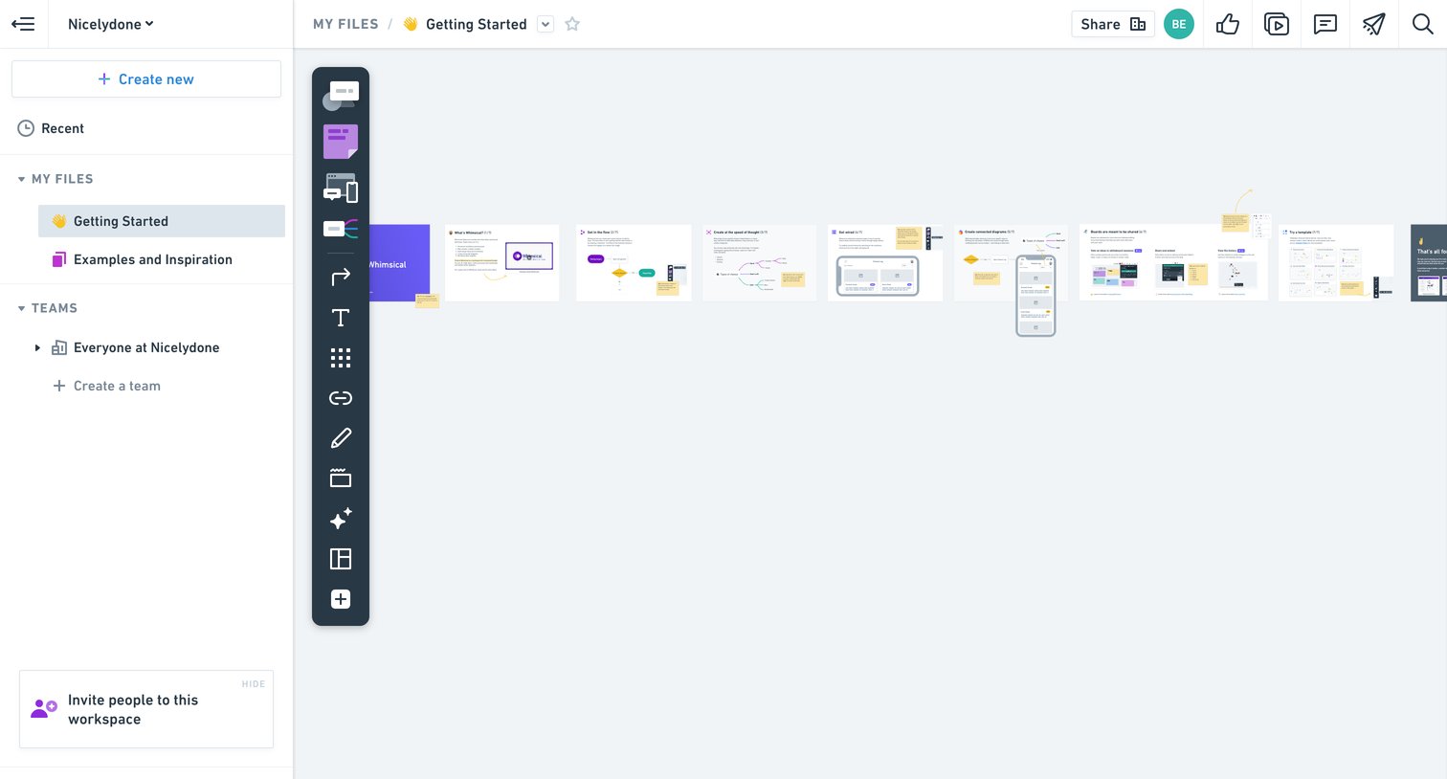1447x779 pixels.
Task: Select the frame section tool
Action: pyautogui.click(x=341, y=479)
